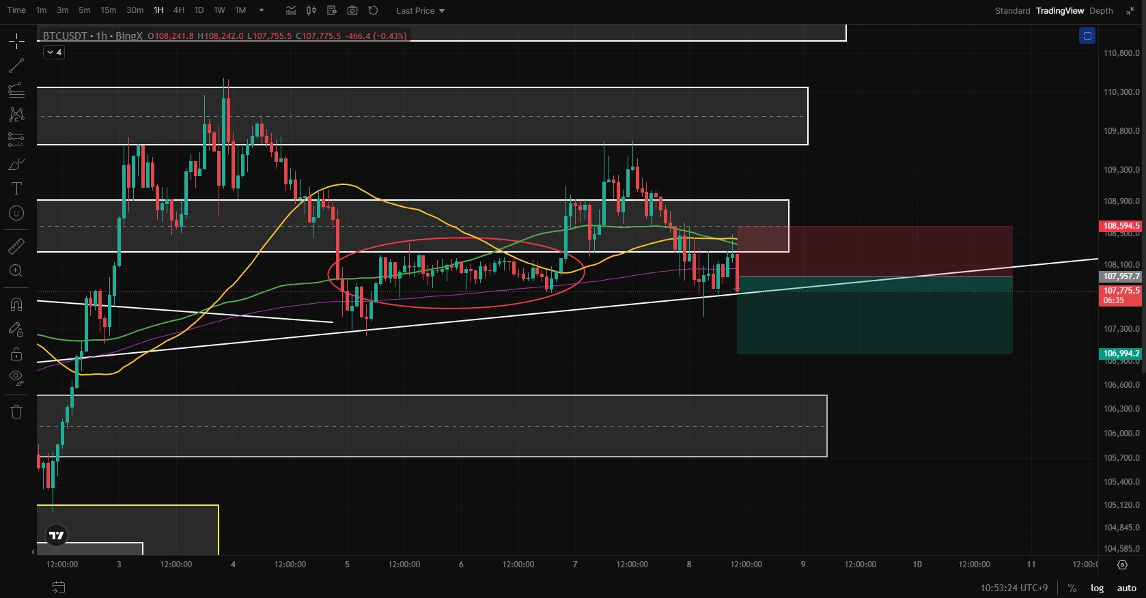Select the ruler measure tool
1146x598 pixels.
click(x=16, y=246)
